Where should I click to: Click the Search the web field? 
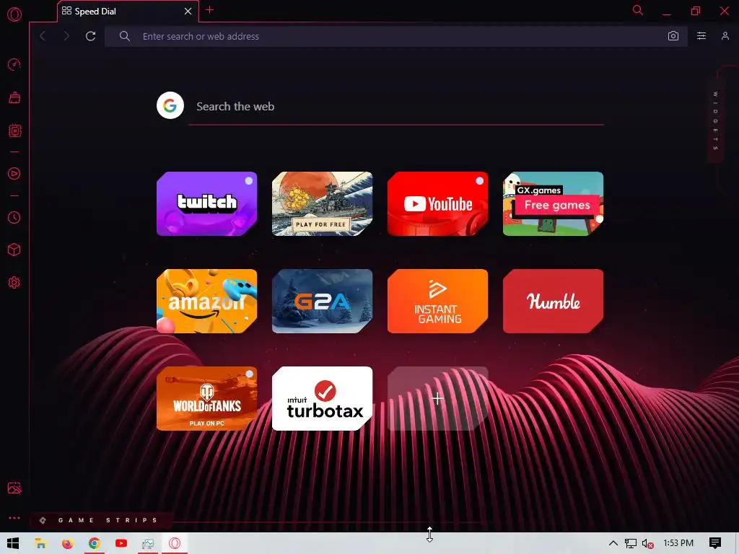396,107
